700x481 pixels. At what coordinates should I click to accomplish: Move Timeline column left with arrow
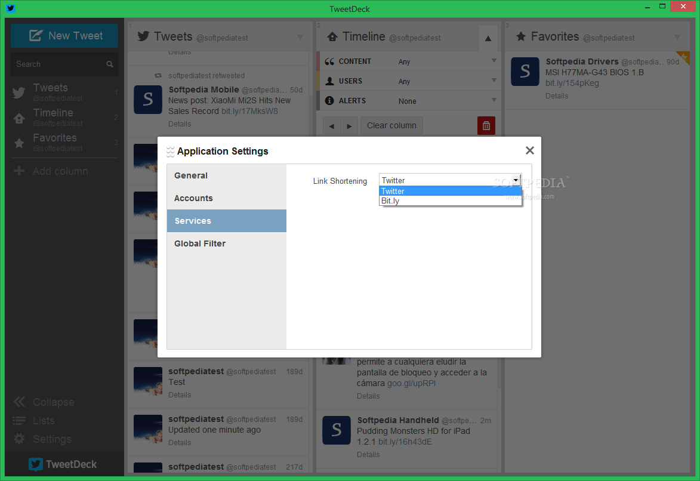(331, 126)
